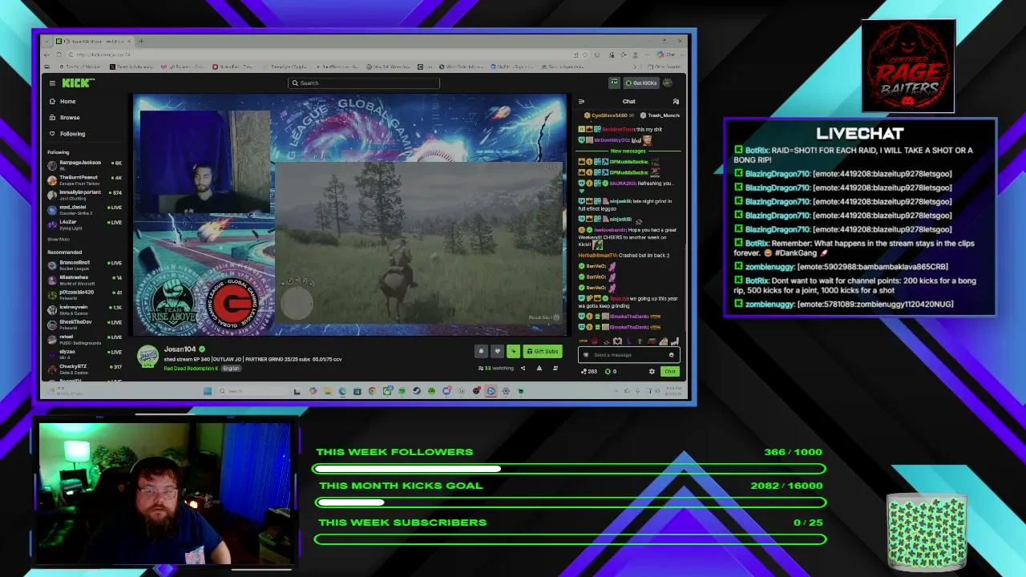Toggle stream notification bell
The width and height of the screenshot is (1026, 577).
point(481,351)
